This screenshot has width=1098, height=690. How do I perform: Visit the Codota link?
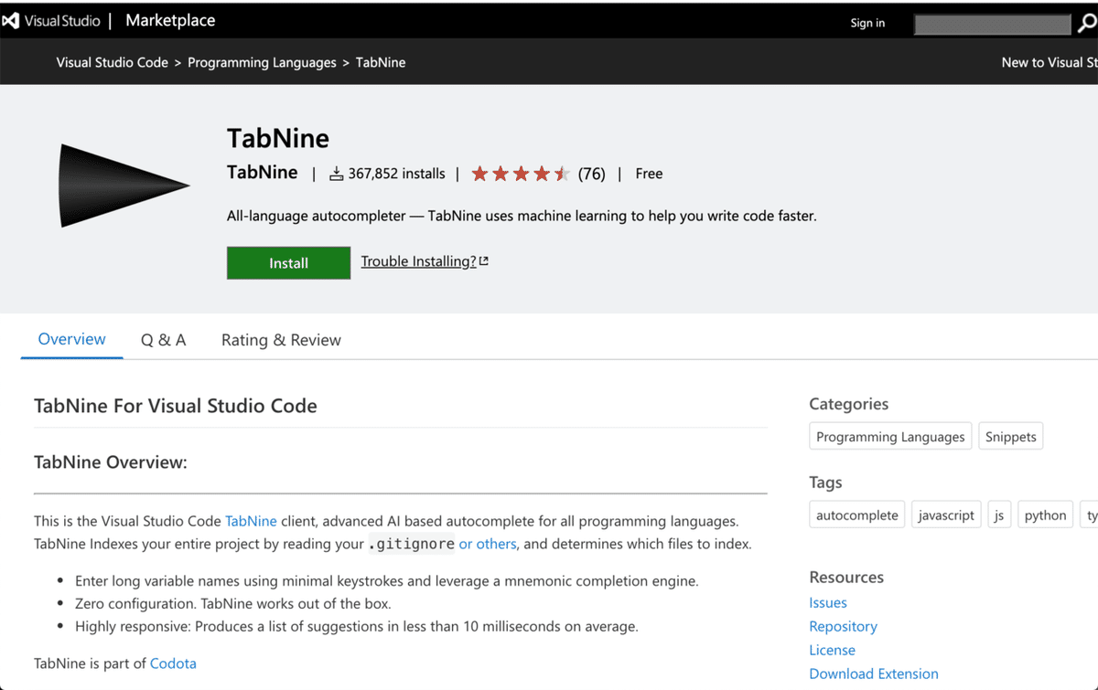pos(173,663)
